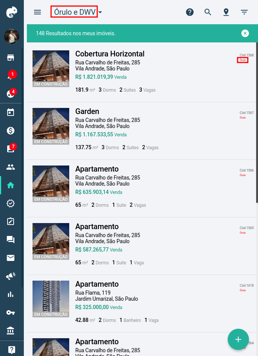Click the chameleon logo in sidebar
This screenshot has width=258, height=356.
coord(12,12)
